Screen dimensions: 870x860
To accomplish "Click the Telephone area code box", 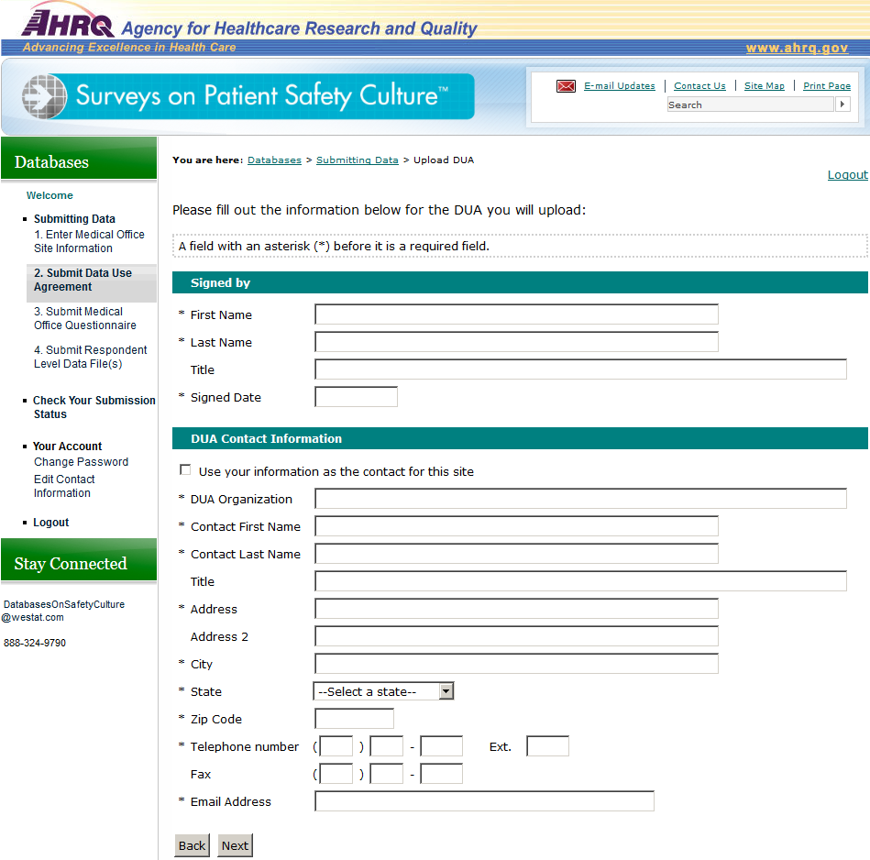I will coord(336,746).
